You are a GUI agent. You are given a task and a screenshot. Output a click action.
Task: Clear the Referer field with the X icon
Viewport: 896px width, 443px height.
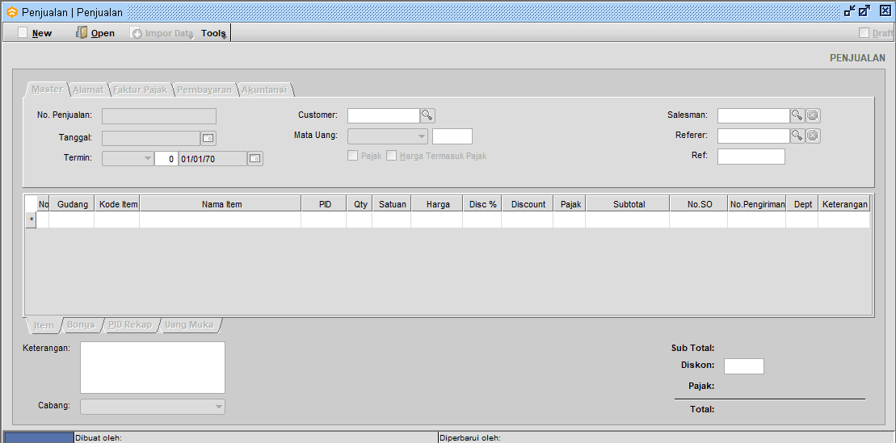point(813,136)
